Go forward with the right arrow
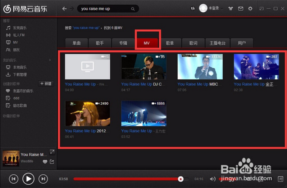Screen dimensions: 287x188 pos(72,9)
